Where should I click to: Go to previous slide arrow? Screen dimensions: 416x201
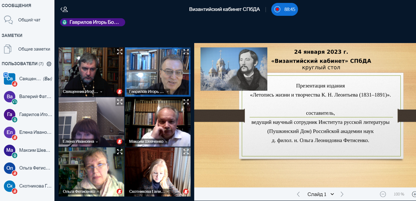[298, 194]
